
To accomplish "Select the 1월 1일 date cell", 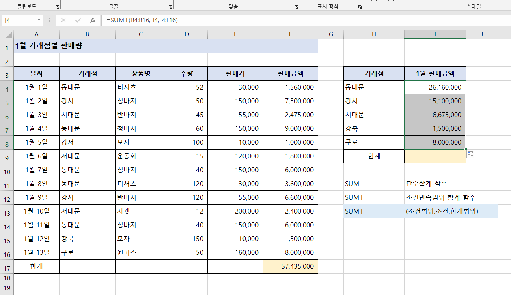I will click(x=37, y=88).
